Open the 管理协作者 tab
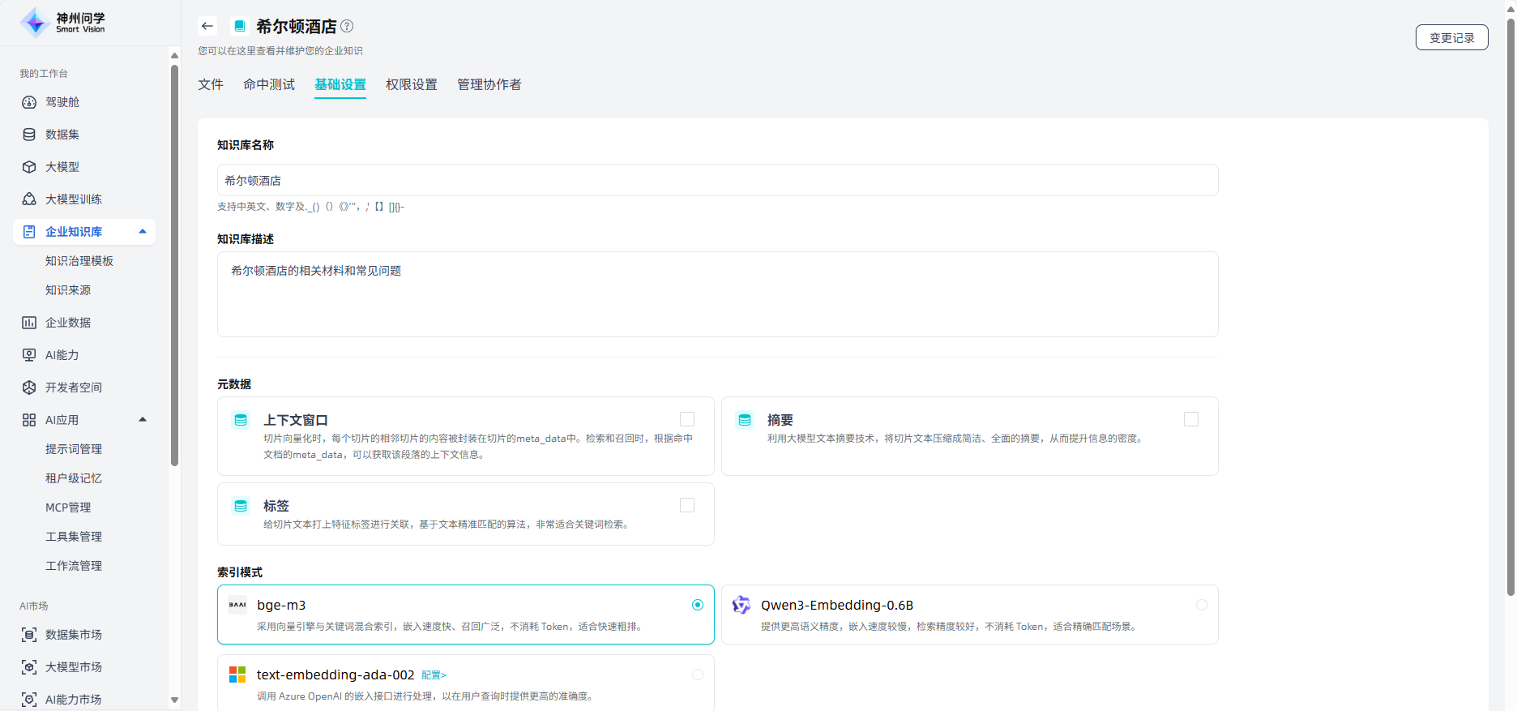Screen dimensions: 1517x711 [x=489, y=84]
